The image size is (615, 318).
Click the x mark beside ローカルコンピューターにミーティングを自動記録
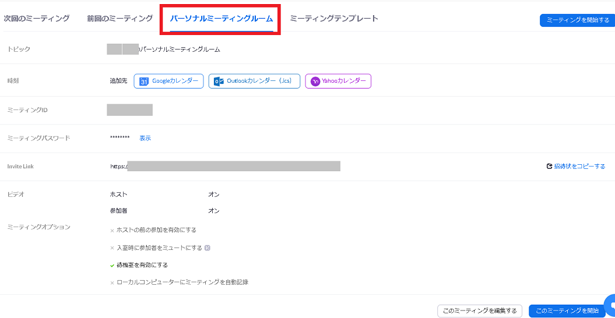[x=112, y=283]
